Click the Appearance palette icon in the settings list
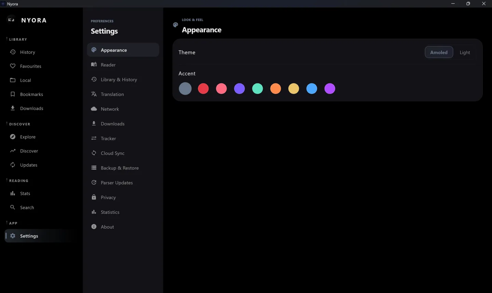This screenshot has height=293, width=492. 94,50
